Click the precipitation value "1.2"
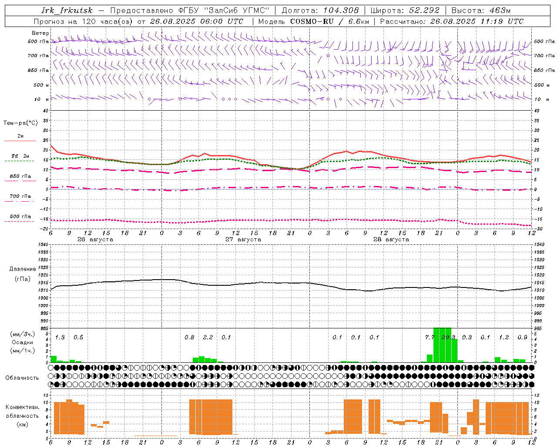The image size is (557, 446). 504,337
